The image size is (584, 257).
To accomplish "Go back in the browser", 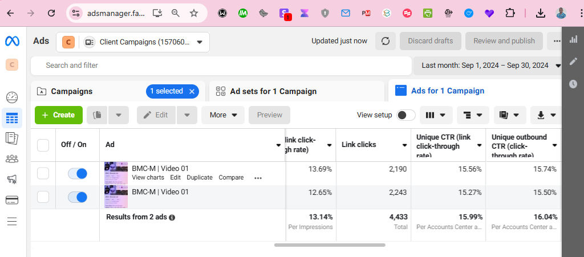I will pos(10,13).
